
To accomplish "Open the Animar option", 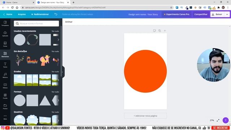I will coord(69,22).
